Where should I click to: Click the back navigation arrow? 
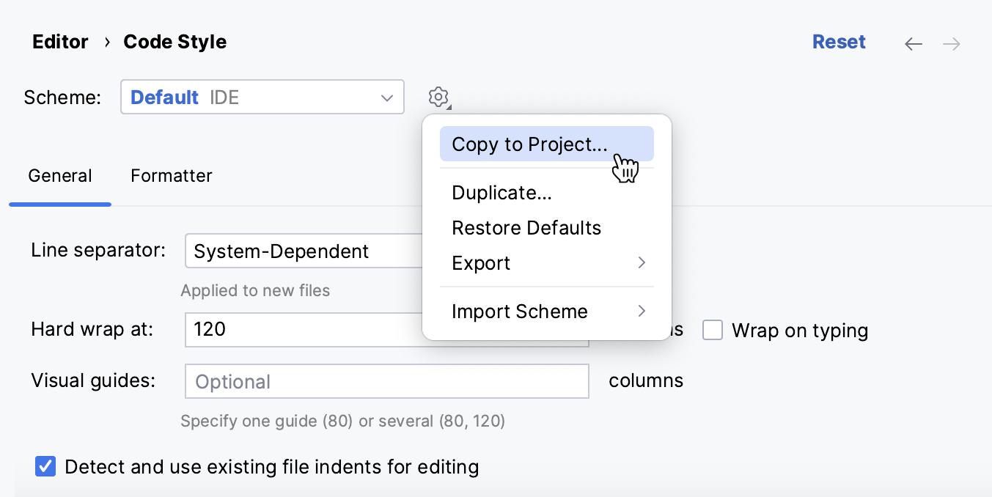pos(913,43)
